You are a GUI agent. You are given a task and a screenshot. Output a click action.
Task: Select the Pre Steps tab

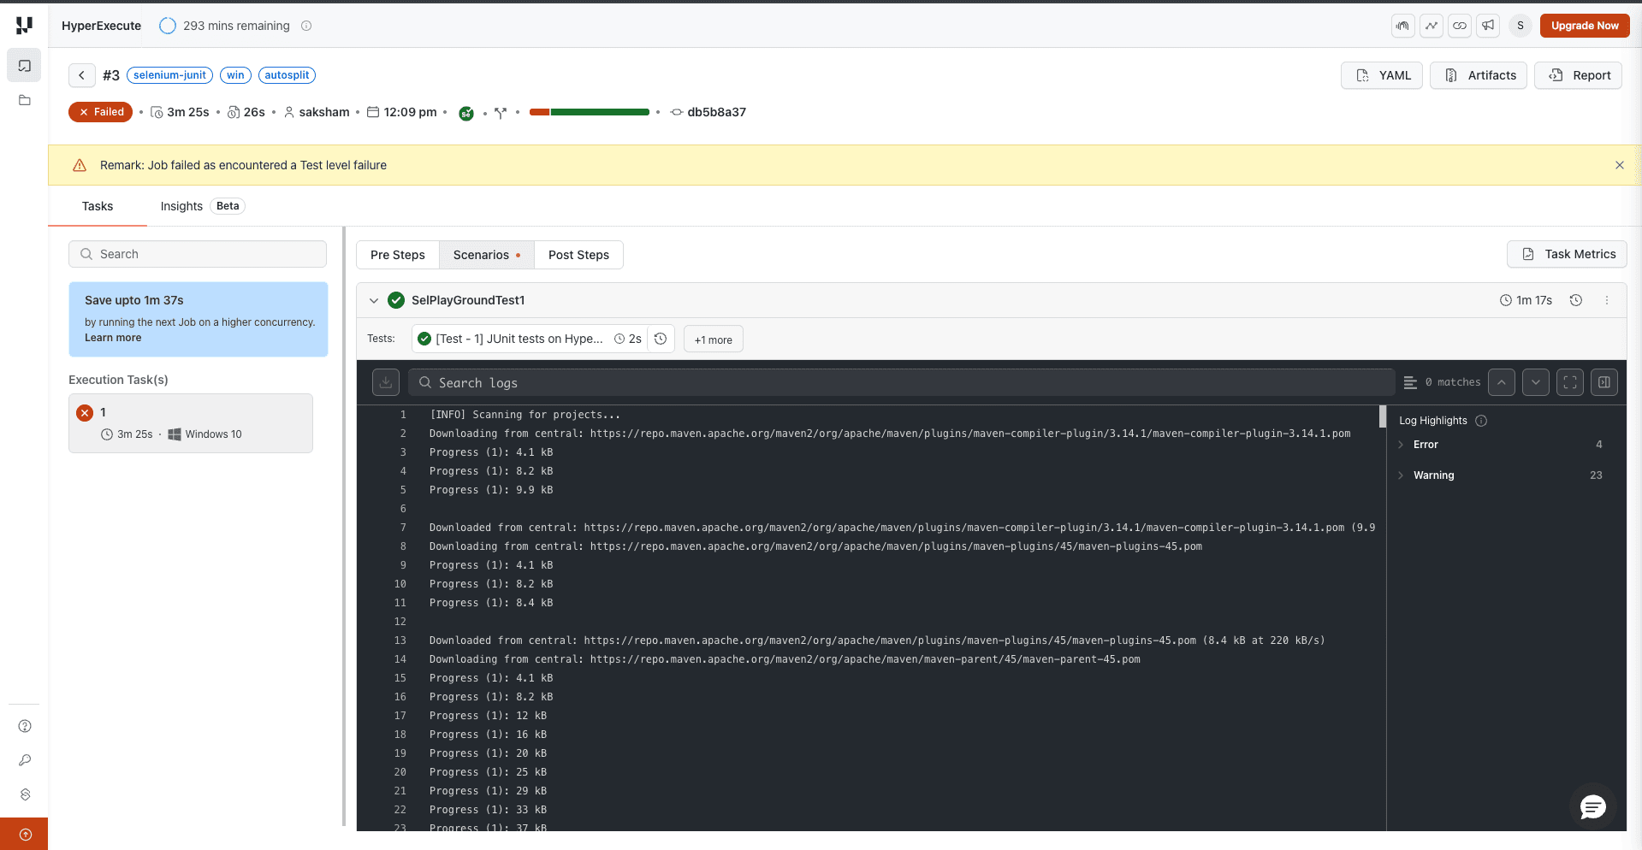pyautogui.click(x=398, y=255)
